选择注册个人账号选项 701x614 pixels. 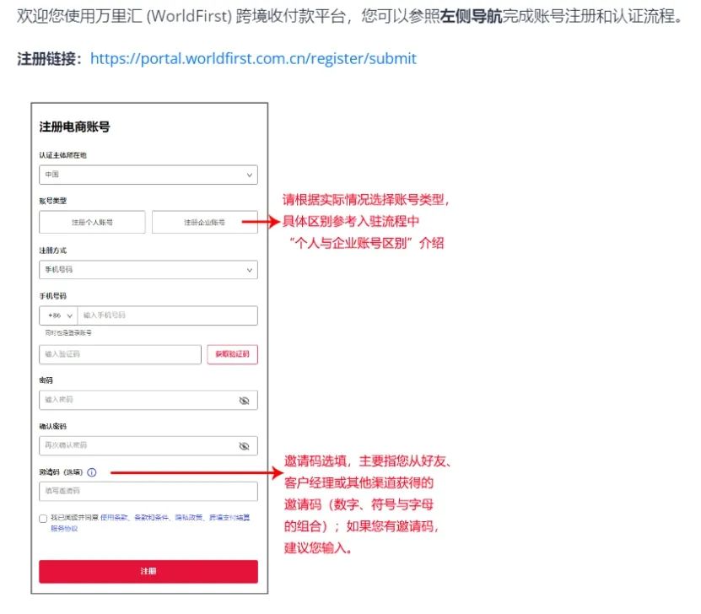coord(93,221)
